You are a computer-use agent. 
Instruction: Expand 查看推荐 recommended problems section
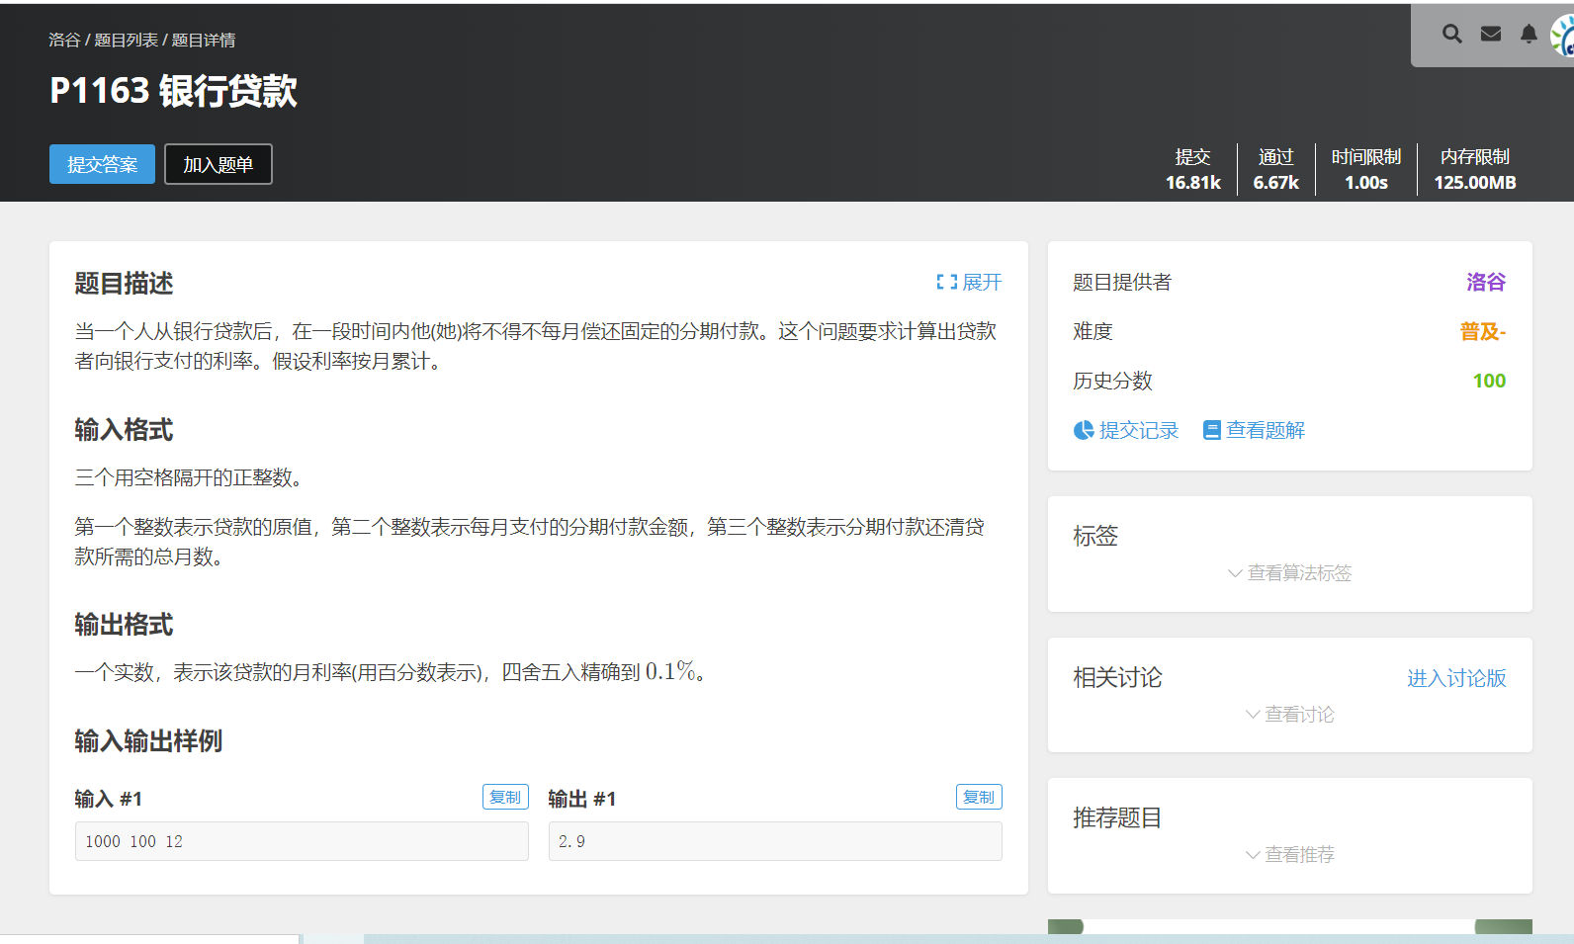tap(1289, 855)
